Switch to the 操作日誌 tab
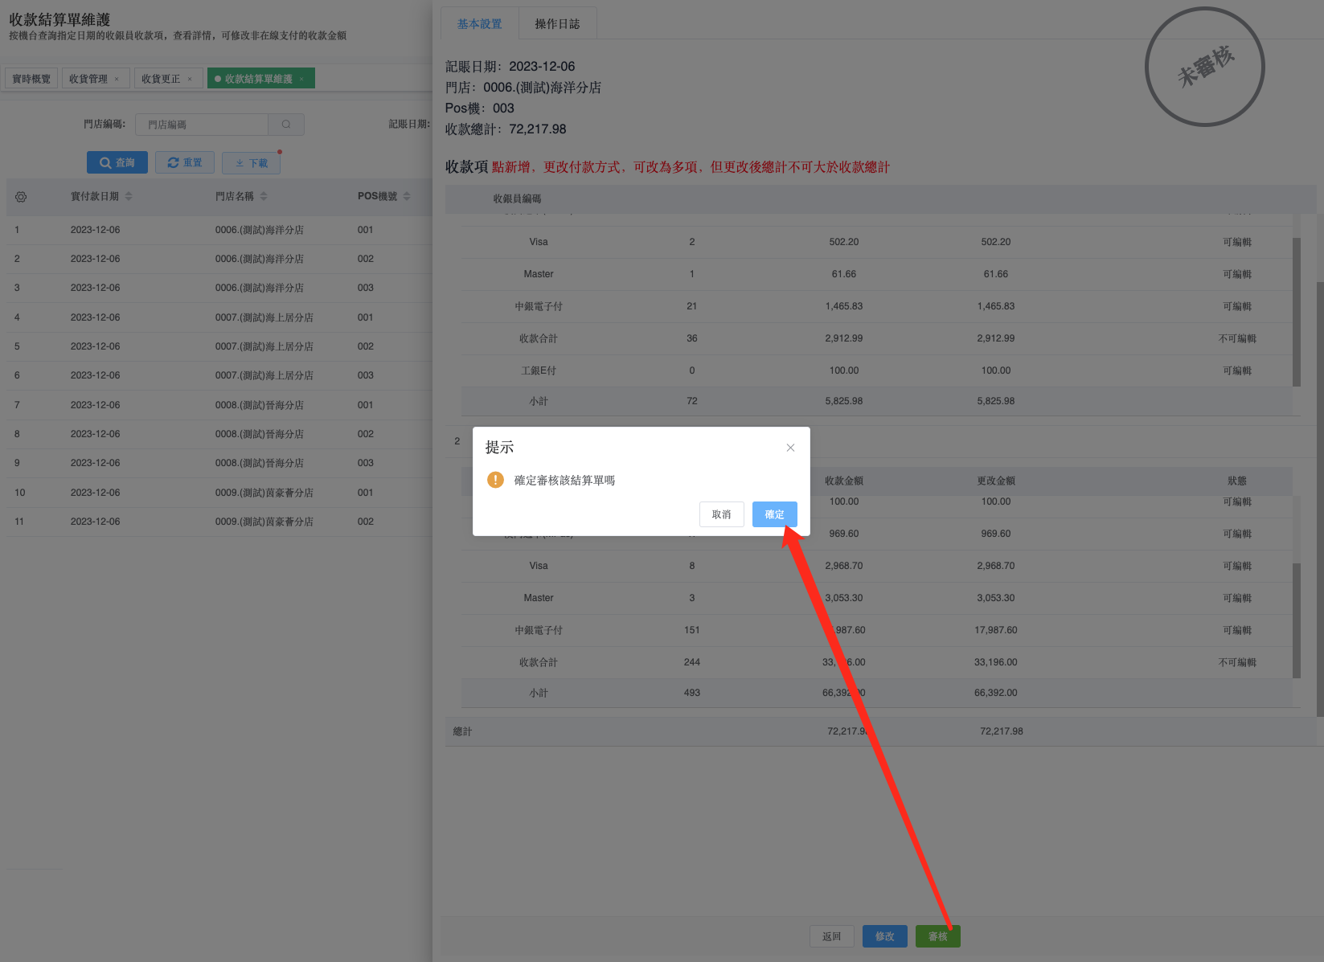The width and height of the screenshot is (1324, 962). tap(557, 24)
